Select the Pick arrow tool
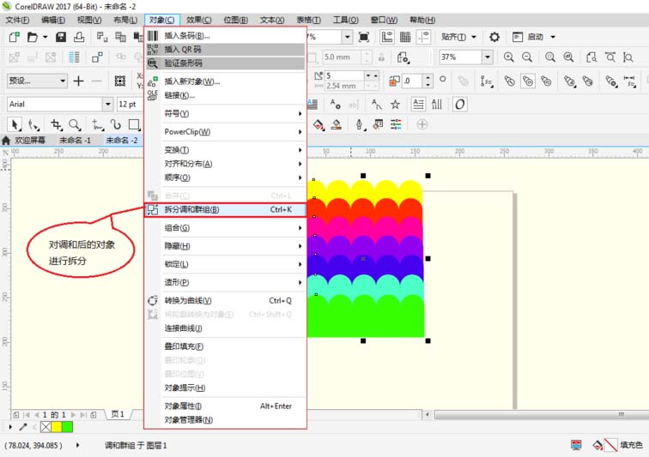The image size is (649, 457). (15, 124)
